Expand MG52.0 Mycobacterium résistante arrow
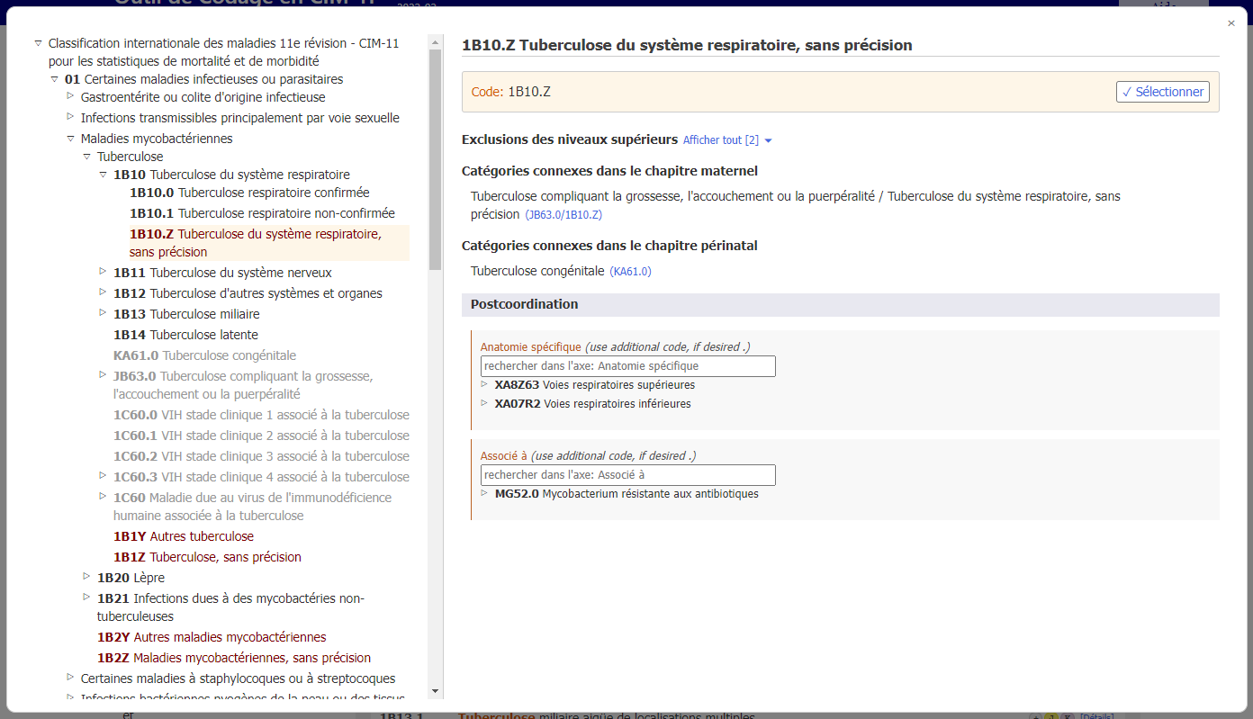The width and height of the screenshot is (1253, 719). tap(484, 491)
